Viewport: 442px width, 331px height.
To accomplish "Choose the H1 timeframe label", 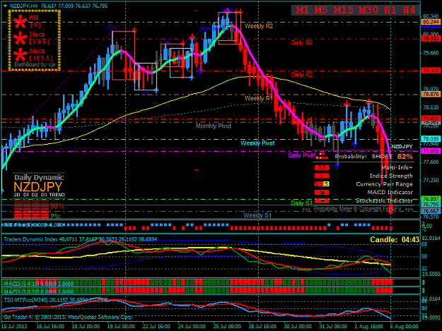I will 390,10.
